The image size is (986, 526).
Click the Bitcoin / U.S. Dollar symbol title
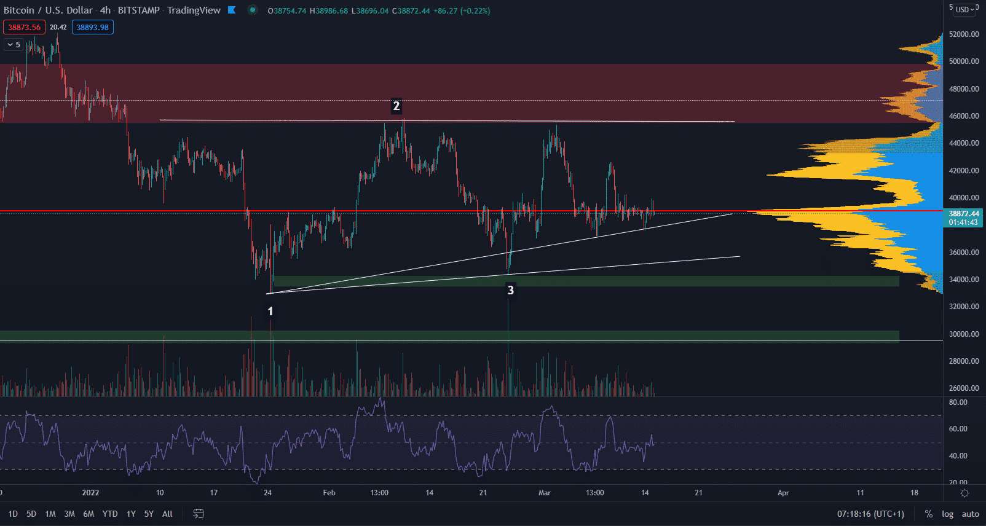tap(48, 10)
